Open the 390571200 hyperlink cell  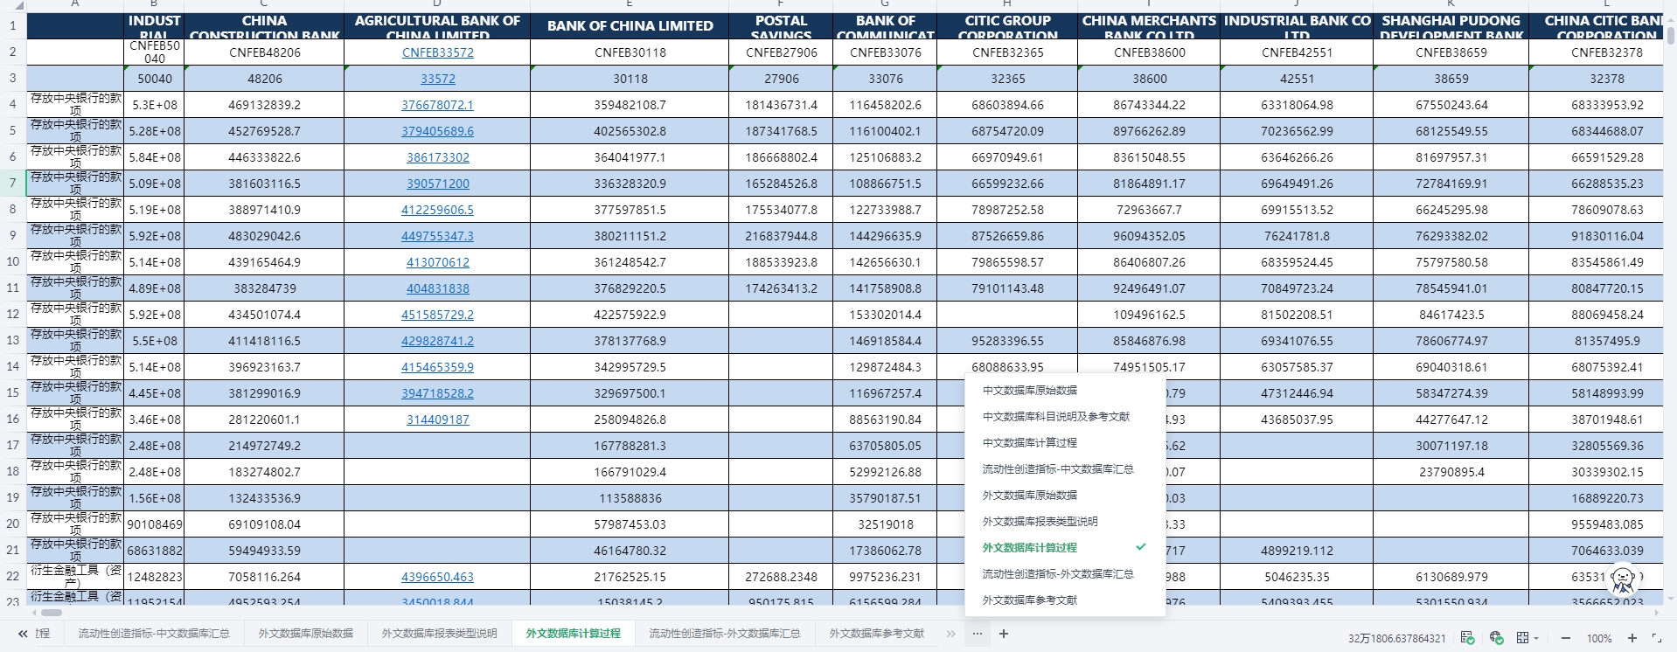coord(437,184)
